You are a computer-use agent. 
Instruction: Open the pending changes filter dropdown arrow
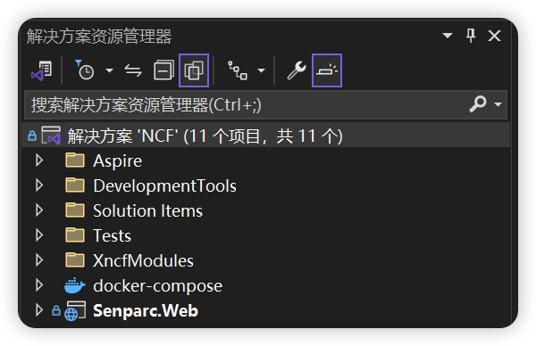click(109, 70)
